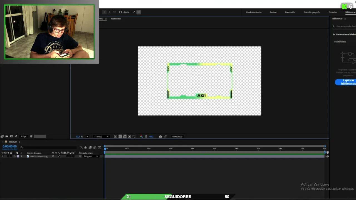Click region of interest icon in viewer
The image size is (356, 200).
point(129,136)
